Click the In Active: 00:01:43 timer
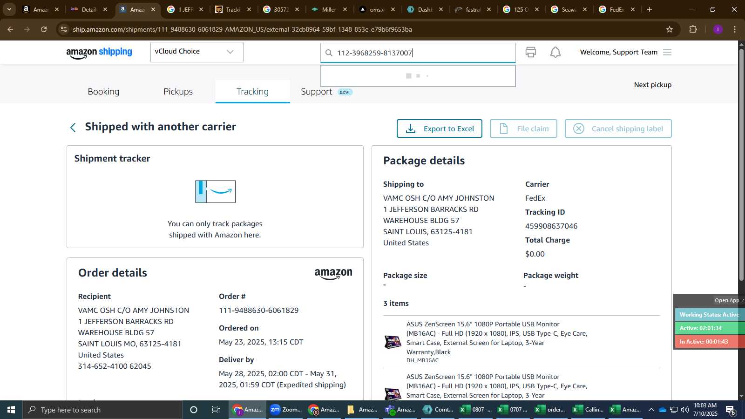 [x=709, y=341]
